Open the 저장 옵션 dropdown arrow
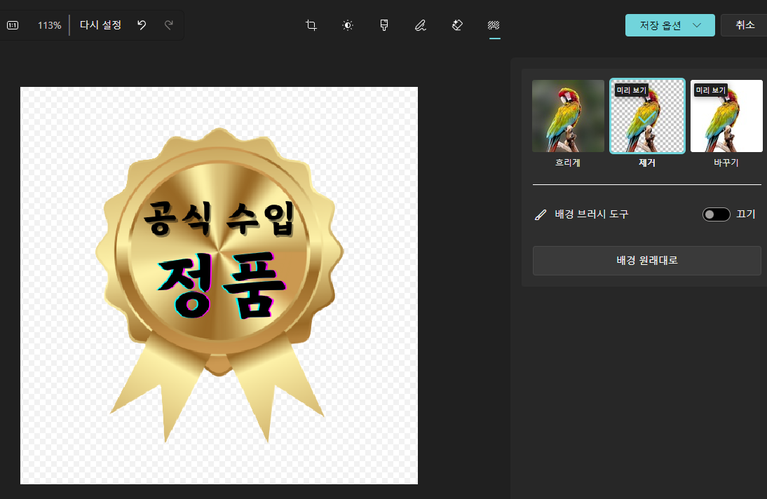The width and height of the screenshot is (767, 499). tap(698, 25)
